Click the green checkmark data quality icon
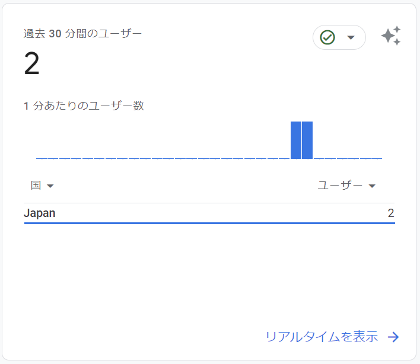420x364 pixels. click(327, 37)
